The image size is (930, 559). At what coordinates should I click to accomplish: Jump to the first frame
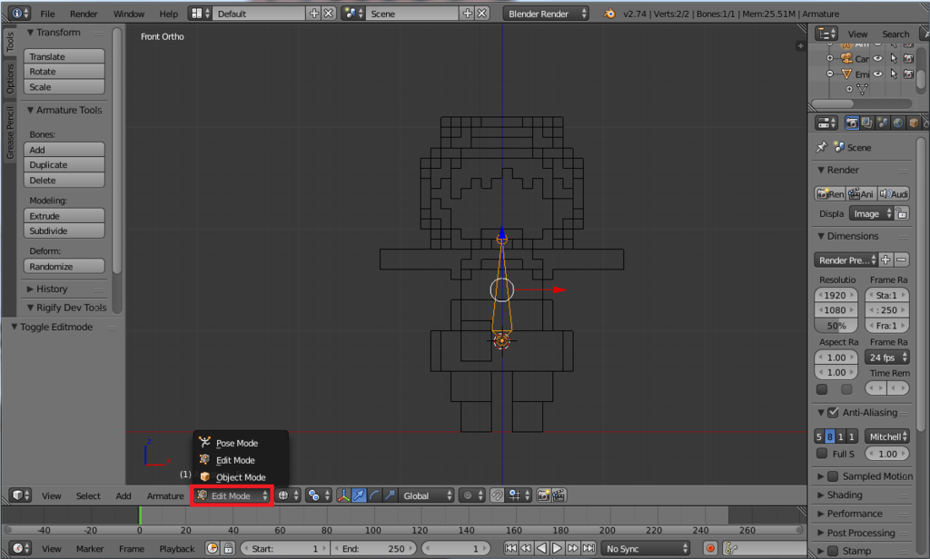click(510, 548)
